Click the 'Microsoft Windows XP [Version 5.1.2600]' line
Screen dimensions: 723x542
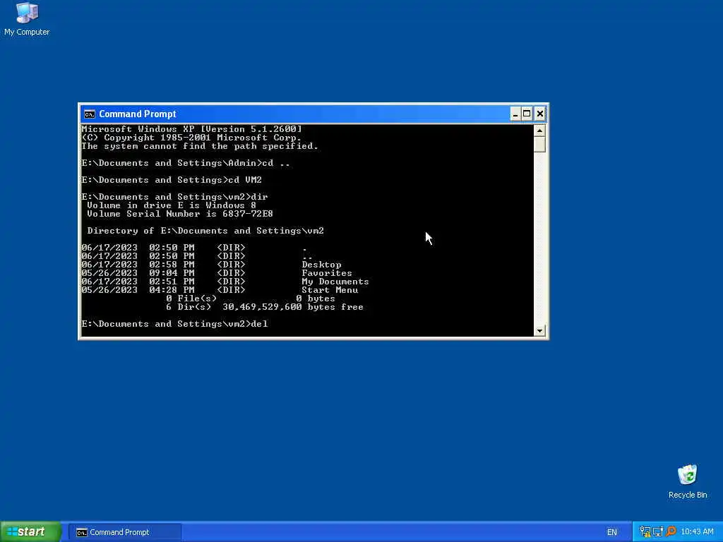tap(191, 129)
